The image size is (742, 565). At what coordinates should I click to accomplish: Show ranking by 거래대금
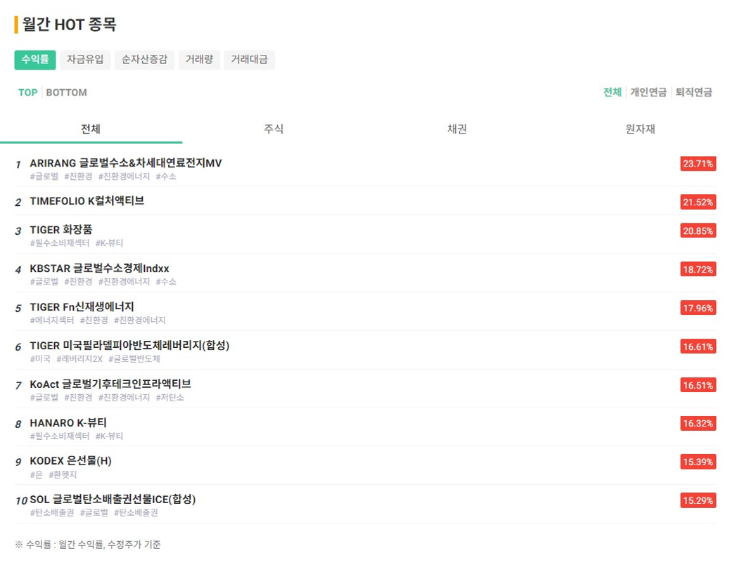click(250, 60)
